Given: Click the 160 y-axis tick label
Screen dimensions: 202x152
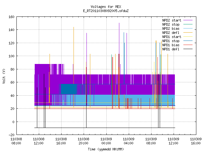Looking at the screenshot, I should click(x=11, y=17).
